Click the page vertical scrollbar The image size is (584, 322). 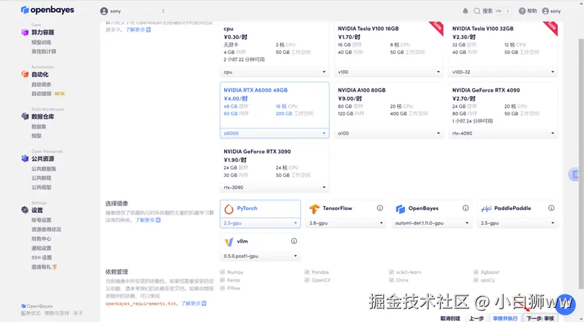[x=581, y=164]
